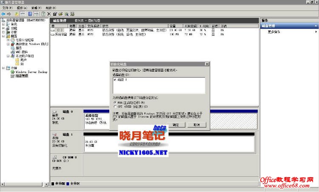The height and width of the screenshot is (192, 319).
Task: Click the Forward arrow in the toolbar
Action: (x=9, y=14)
